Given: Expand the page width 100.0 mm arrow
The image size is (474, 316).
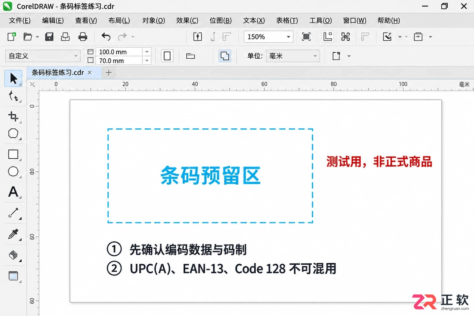Looking at the screenshot, I should [x=147, y=52].
